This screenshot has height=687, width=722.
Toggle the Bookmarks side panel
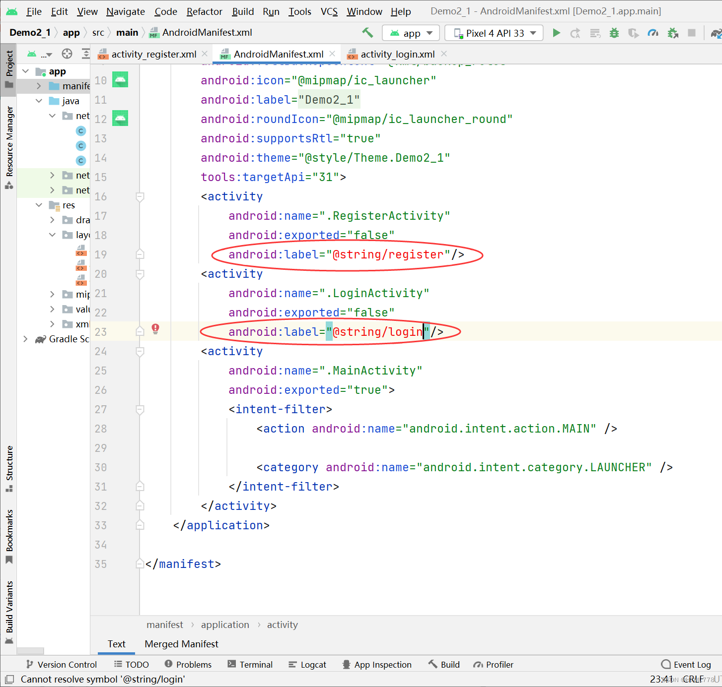click(x=9, y=536)
